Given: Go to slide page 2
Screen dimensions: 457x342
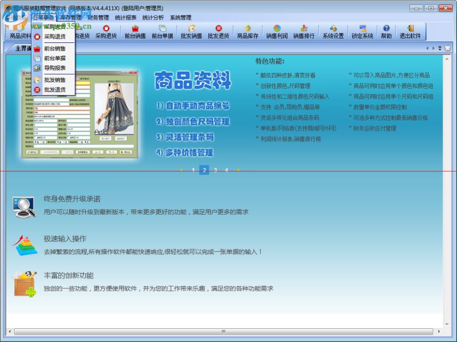Looking at the screenshot, I should coord(204,170).
